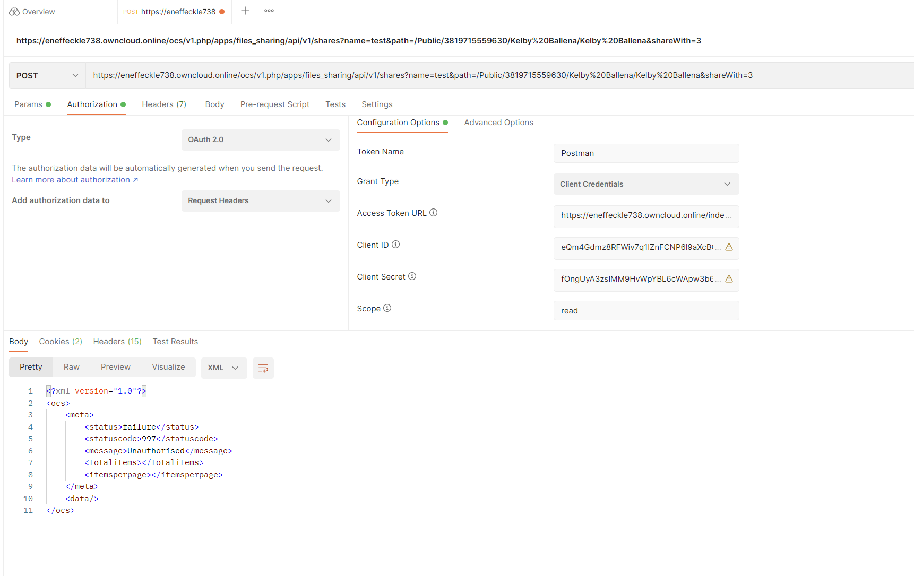The height and width of the screenshot is (576, 914).
Task: Expand the OAuth 2.0 type dropdown
Action: [x=261, y=140]
